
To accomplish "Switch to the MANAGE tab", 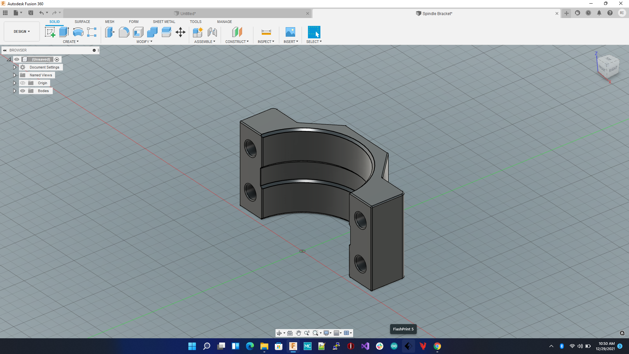I will tap(224, 22).
